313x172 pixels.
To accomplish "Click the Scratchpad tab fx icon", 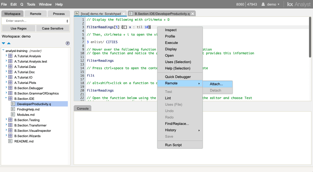I will pyautogui.click(x=77, y=14).
